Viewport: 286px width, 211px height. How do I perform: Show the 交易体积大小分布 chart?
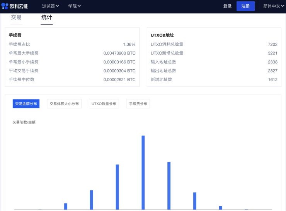tap(64, 104)
